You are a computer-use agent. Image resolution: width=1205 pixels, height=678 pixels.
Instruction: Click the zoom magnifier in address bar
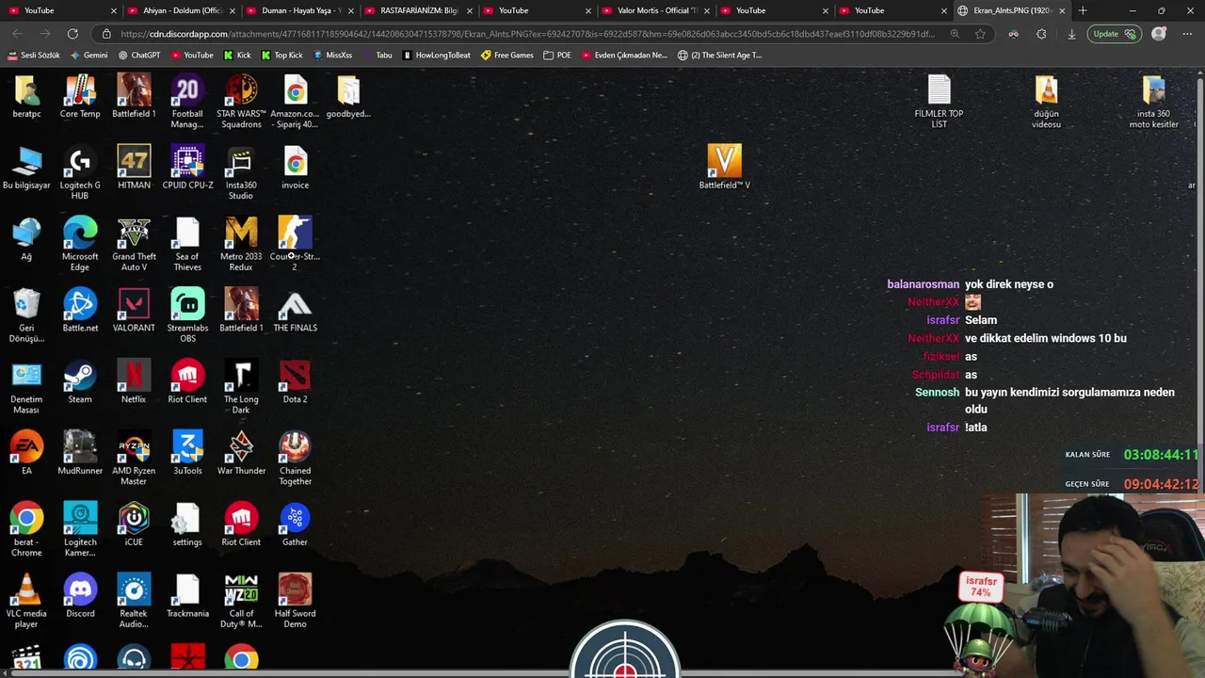tap(955, 34)
